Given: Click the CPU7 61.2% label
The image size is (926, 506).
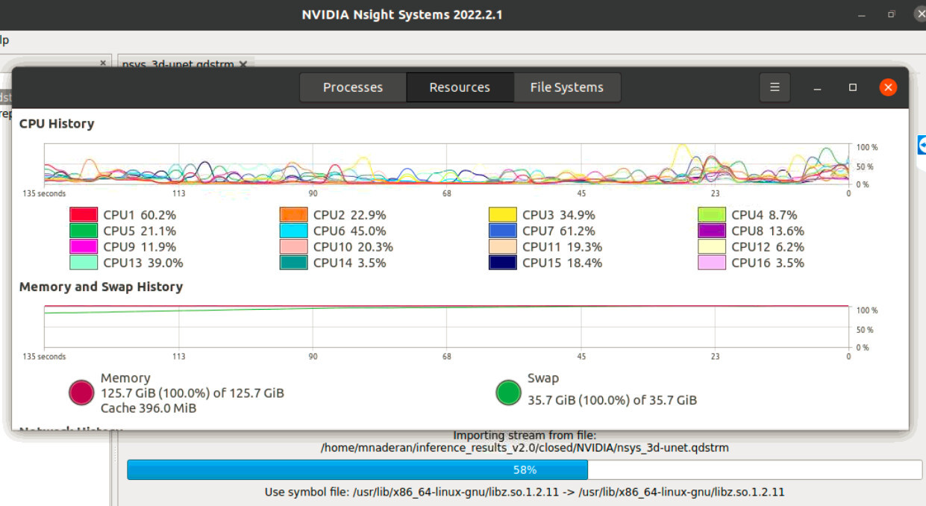Looking at the screenshot, I should tap(559, 231).
